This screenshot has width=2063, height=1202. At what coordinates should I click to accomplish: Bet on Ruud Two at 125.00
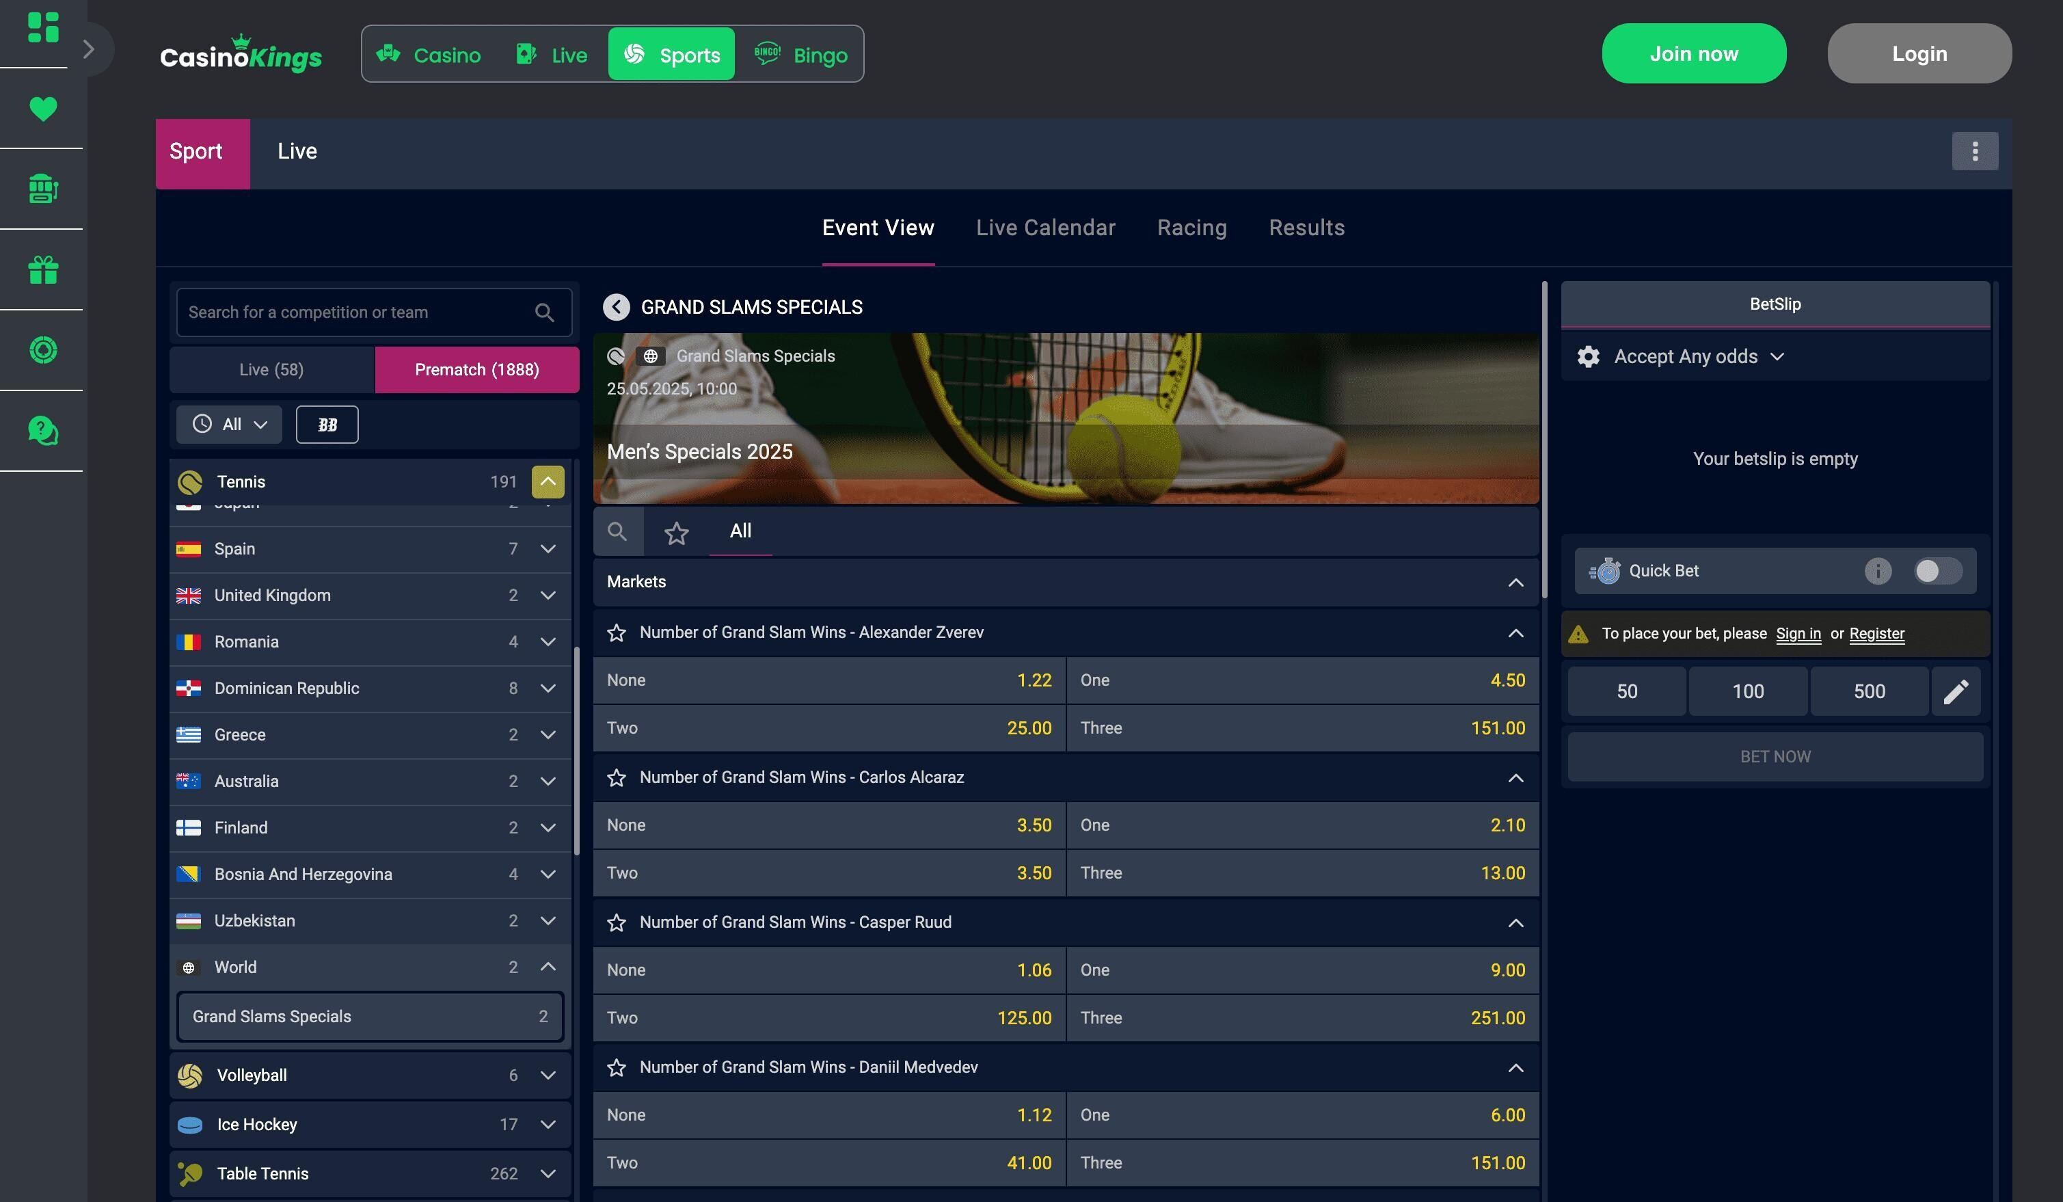coord(829,1018)
